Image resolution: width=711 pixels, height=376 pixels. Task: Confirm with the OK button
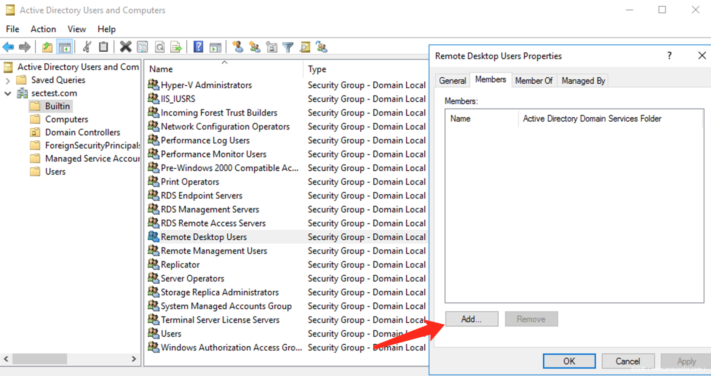[569, 361]
